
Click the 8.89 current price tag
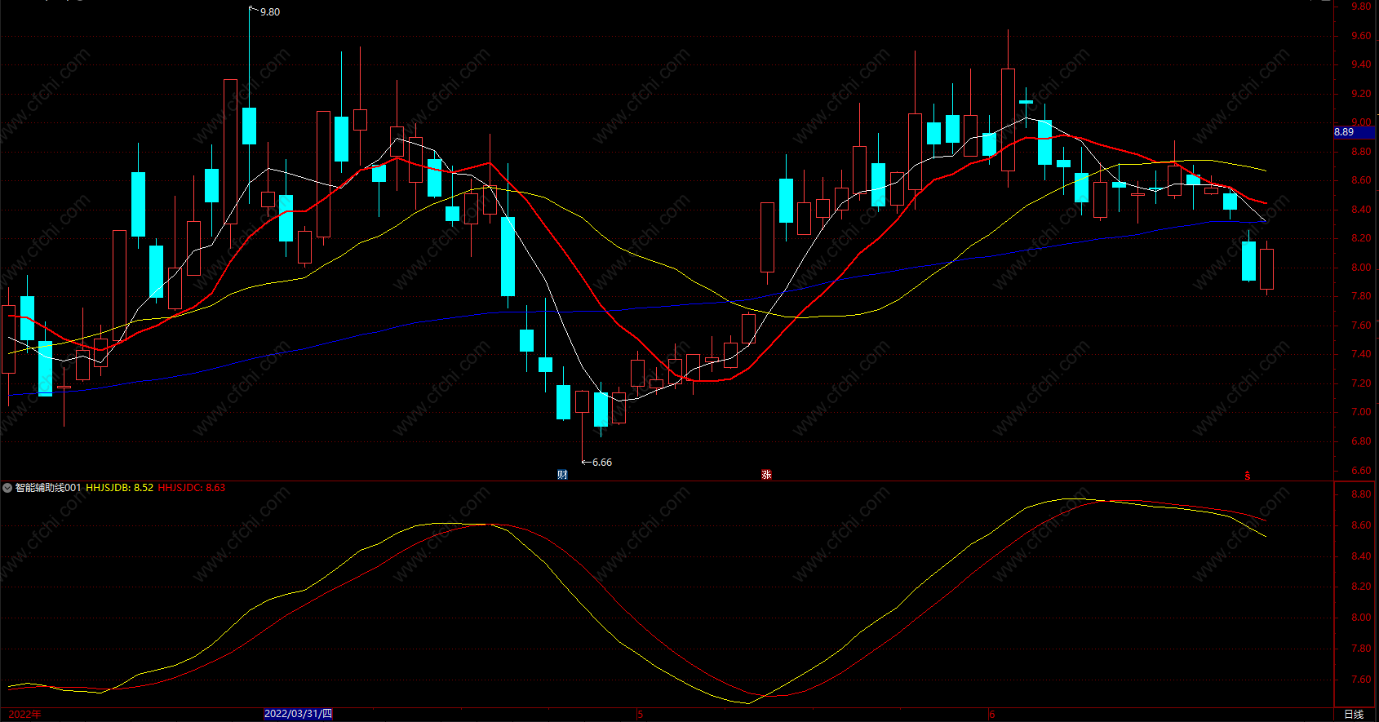(1354, 132)
